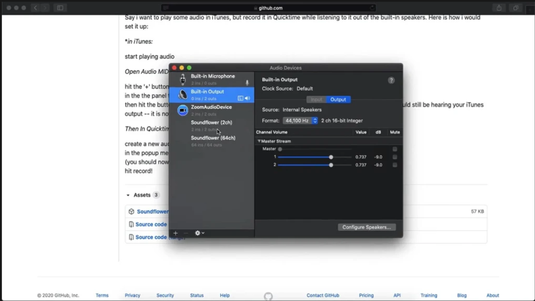Click the Channel Volume column header

coord(272,132)
